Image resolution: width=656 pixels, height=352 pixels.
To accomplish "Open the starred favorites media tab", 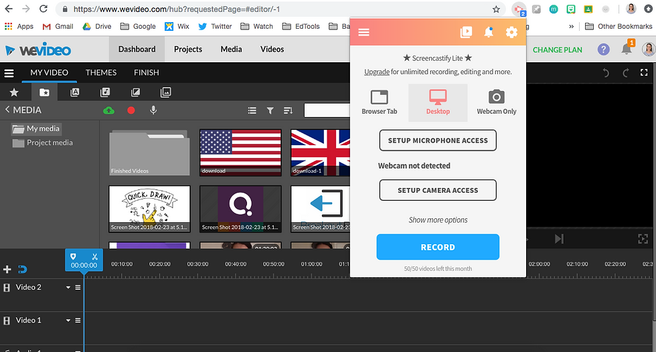I will (14, 92).
